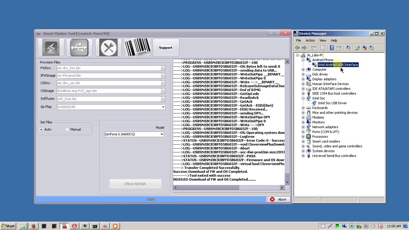Expand the Computer node
The image size is (409, 230).
[x=303, y=70]
